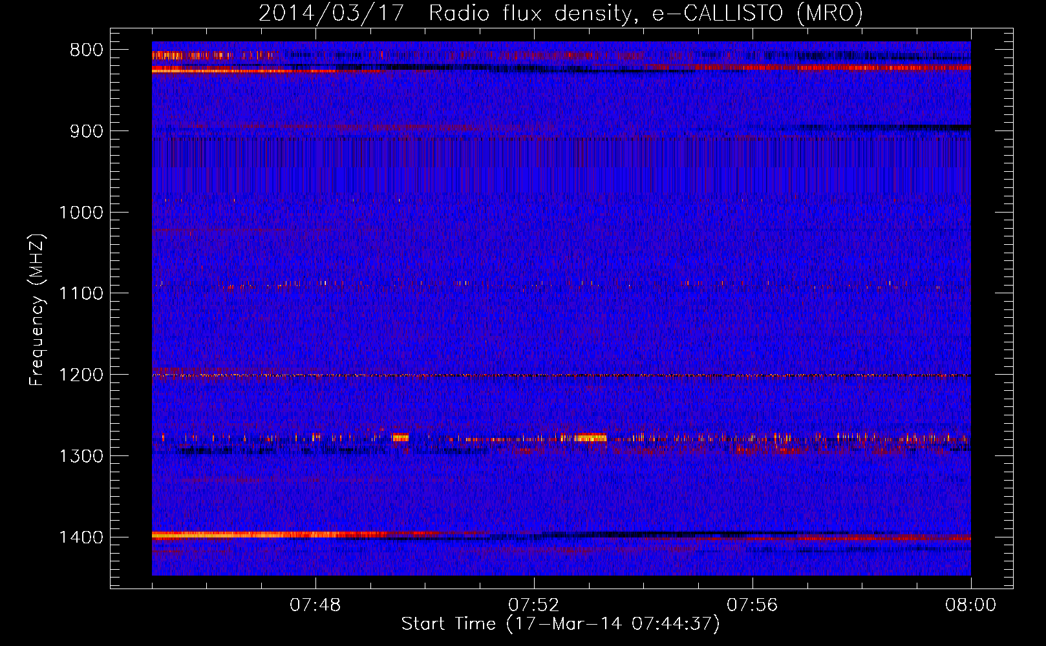Click the 'Frequency (MHZ)' axis label
Image resolution: width=1046 pixels, height=646 pixels.
[37, 311]
